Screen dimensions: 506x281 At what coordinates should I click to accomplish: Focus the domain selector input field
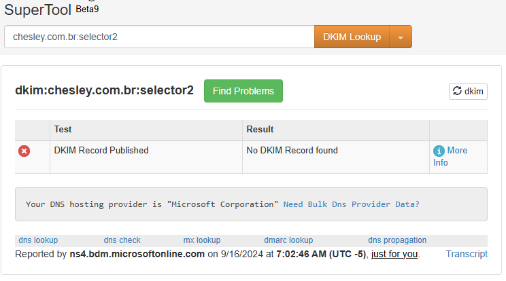click(x=158, y=37)
